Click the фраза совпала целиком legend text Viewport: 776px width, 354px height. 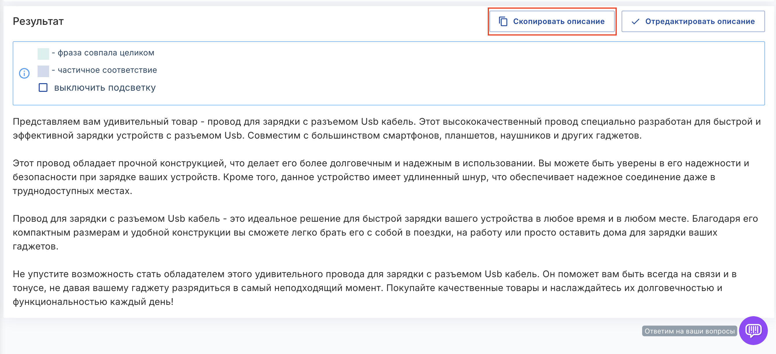click(106, 53)
